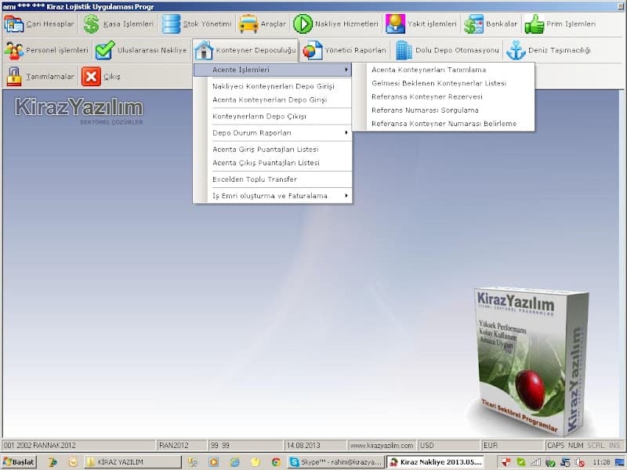Switch to Skype taskbar window

[x=335, y=462]
